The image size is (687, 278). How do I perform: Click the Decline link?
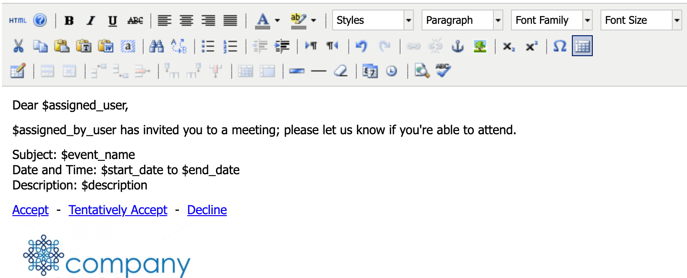[x=207, y=210]
